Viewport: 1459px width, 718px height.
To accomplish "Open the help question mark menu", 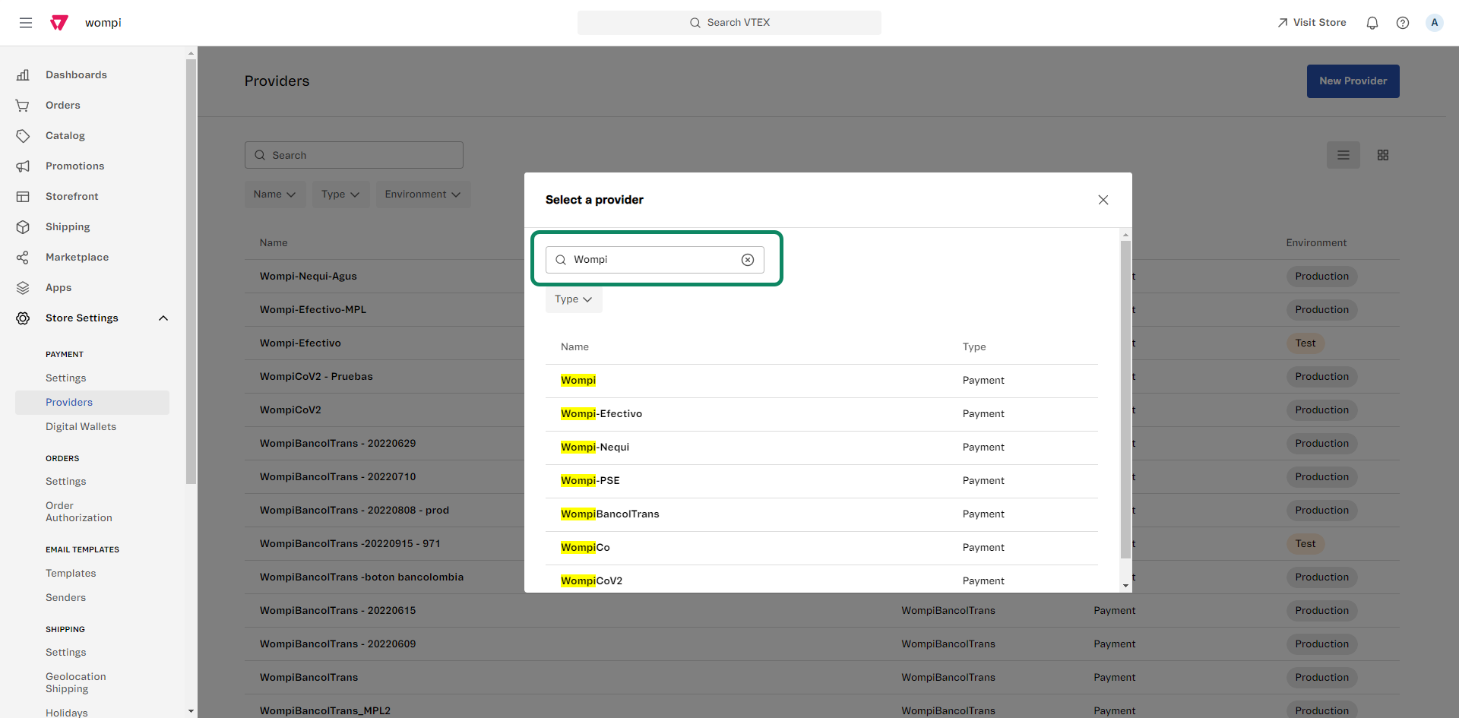I will pyautogui.click(x=1403, y=23).
